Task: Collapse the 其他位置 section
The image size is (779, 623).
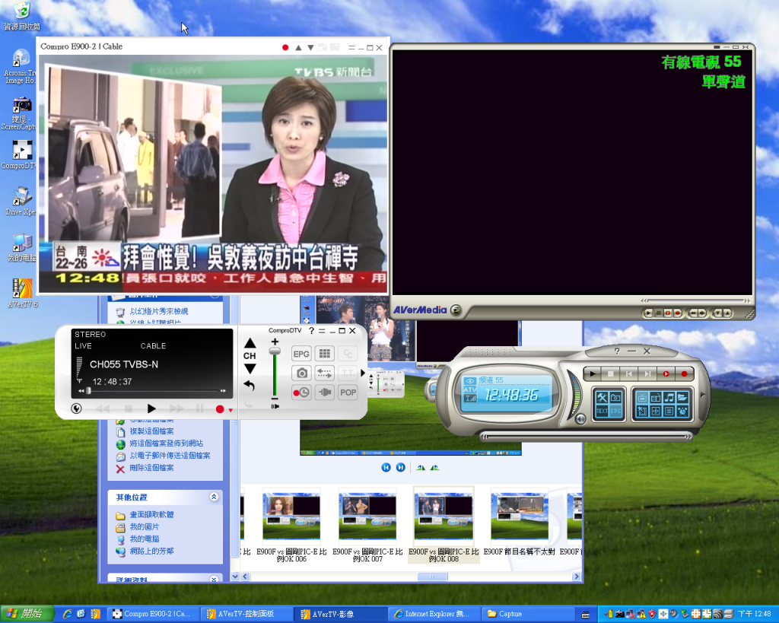Action: tap(214, 497)
